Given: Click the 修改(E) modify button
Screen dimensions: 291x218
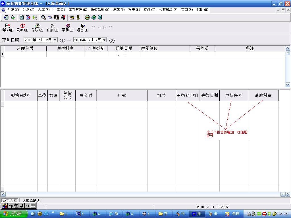Looking at the screenshot, I should click(x=38, y=28).
